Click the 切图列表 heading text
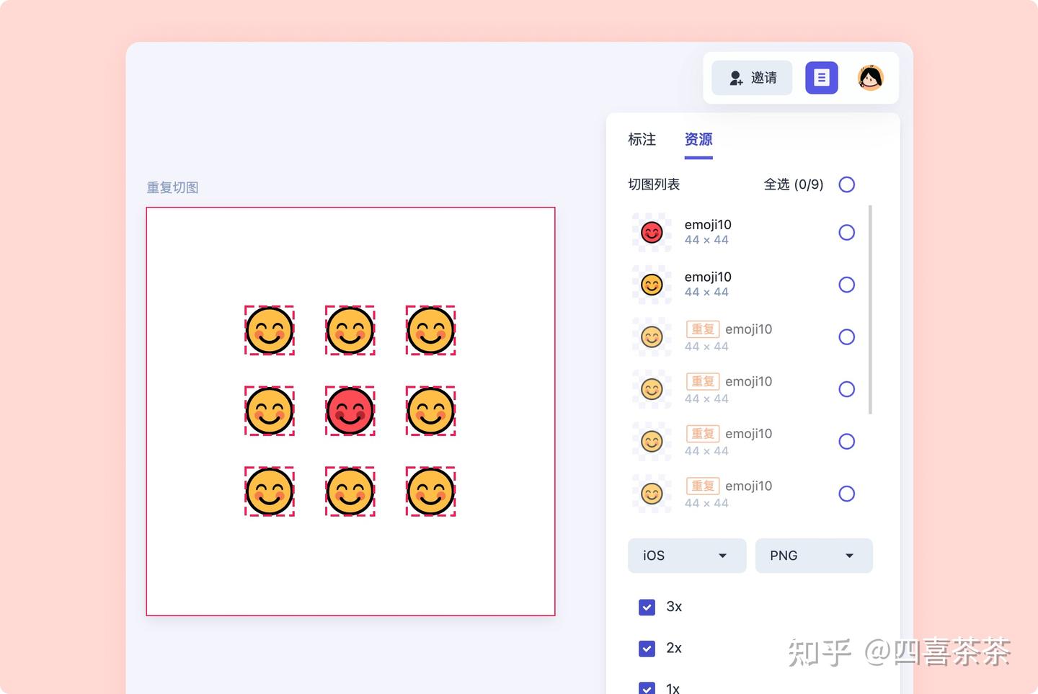 654,184
